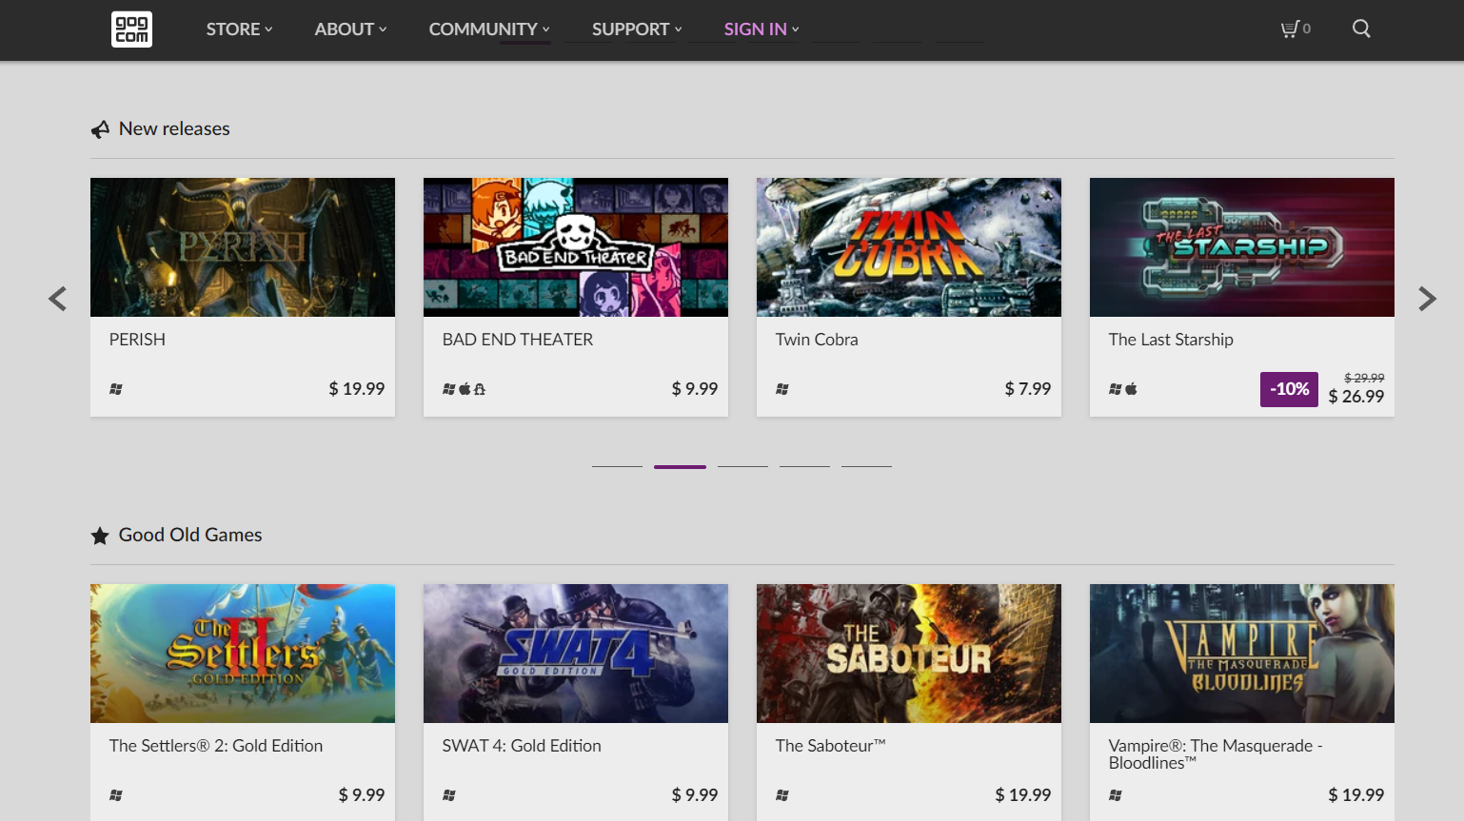This screenshot has width=1464, height=821.
Task: Click the PERISH game title
Action: [137, 340]
